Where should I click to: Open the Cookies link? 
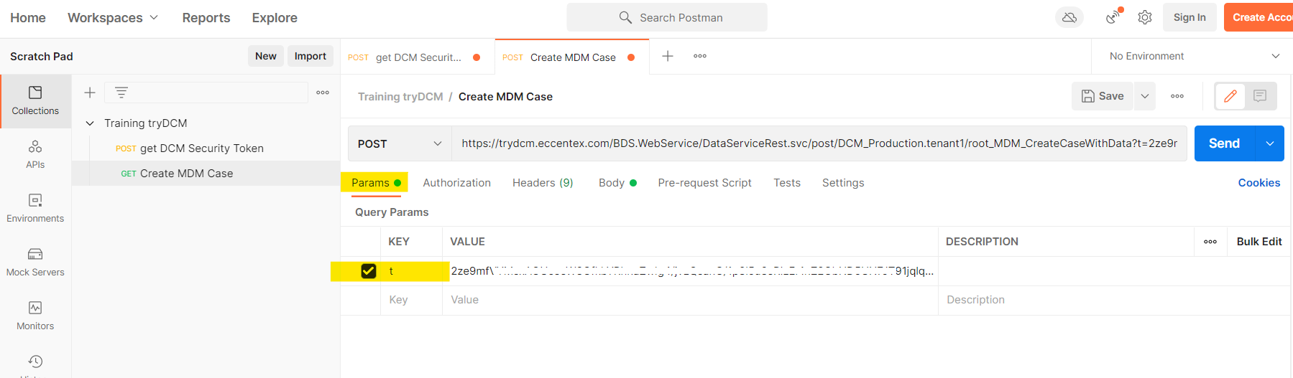pyautogui.click(x=1259, y=183)
